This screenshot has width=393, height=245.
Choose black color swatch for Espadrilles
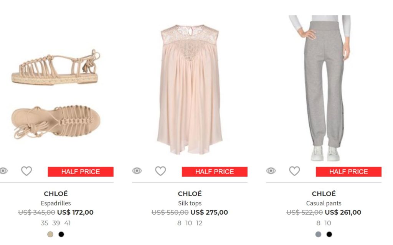point(61,234)
